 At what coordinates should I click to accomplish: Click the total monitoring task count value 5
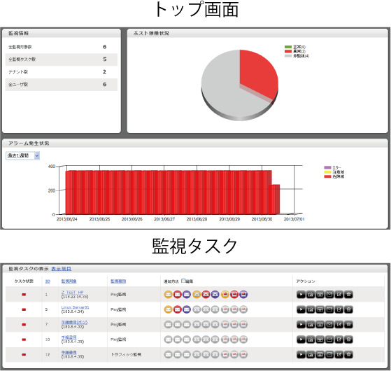105,59
